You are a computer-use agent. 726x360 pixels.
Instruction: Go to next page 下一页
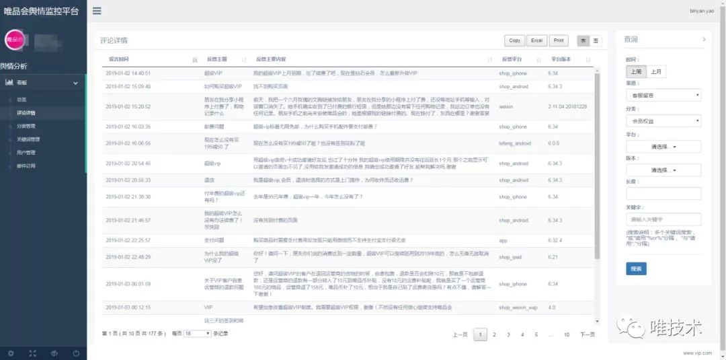click(587, 334)
